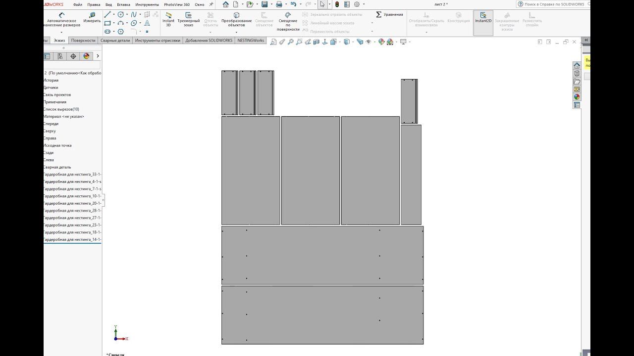Open the Line tool dropdown arrow

[114, 15]
